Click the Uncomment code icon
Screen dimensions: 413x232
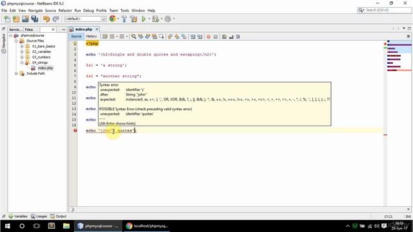coord(231,37)
